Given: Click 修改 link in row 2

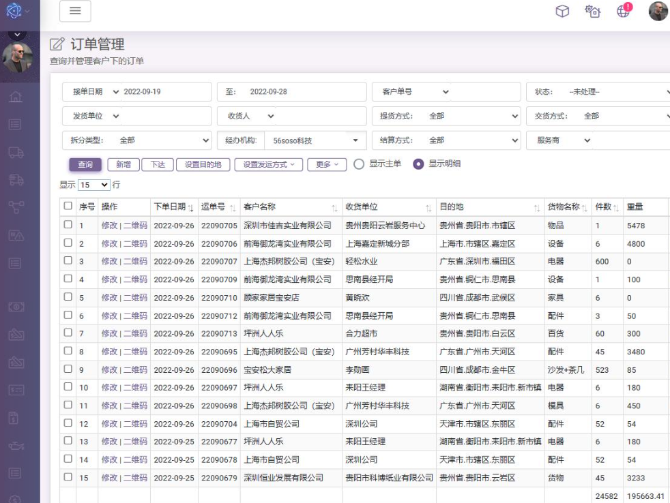Looking at the screenshot, I should coord(109,243).
